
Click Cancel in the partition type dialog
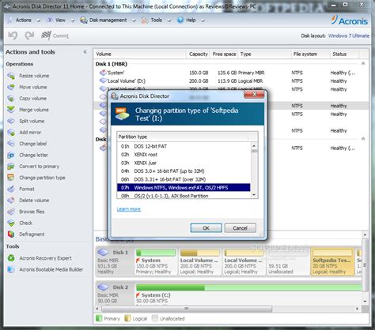240,228
